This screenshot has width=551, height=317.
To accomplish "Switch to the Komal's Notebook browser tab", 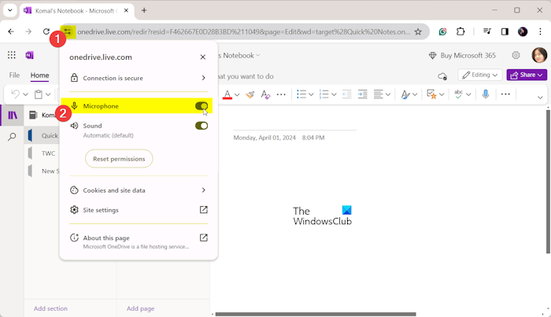I will click(76, 10).
